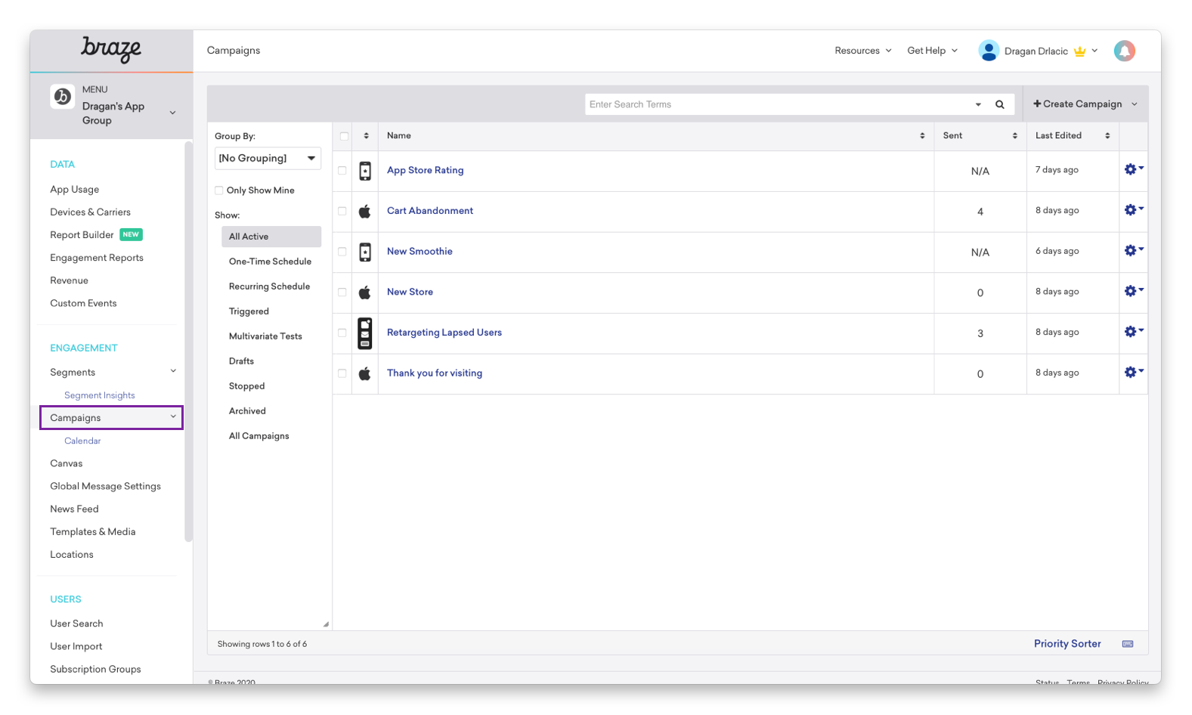The height and width of the screenshot is (715, 1192).
Task: Check the App Store Rating row checkbox
Action: [342, 171]
